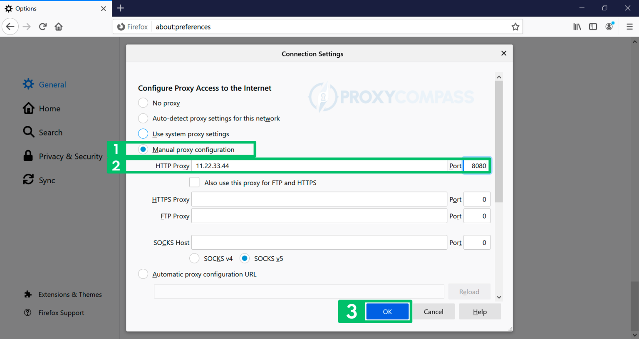
Task: Select the No proxy option
Action: [x=143, y=103]
